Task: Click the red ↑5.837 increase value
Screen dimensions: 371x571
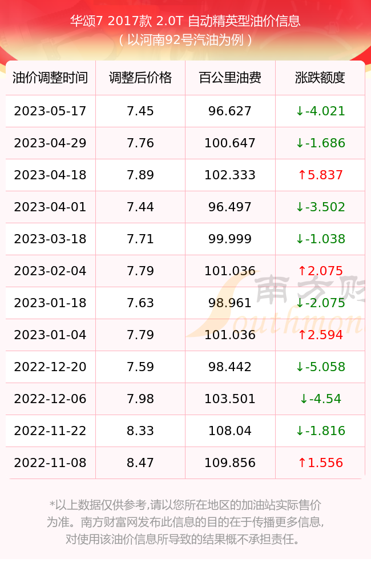Action: [320, 175]
